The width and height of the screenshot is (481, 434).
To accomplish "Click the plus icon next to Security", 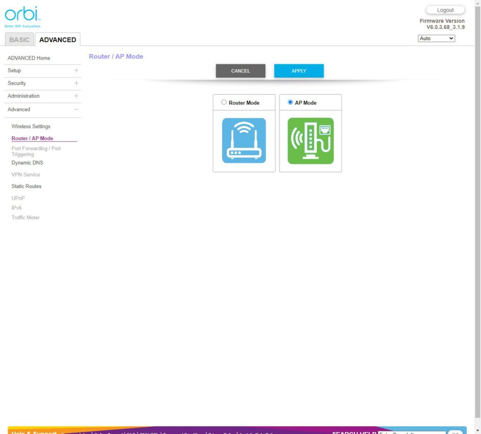I will (76, 83).
